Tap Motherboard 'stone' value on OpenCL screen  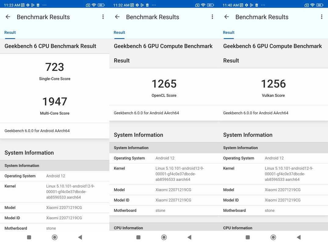click(x=160, y=210)
